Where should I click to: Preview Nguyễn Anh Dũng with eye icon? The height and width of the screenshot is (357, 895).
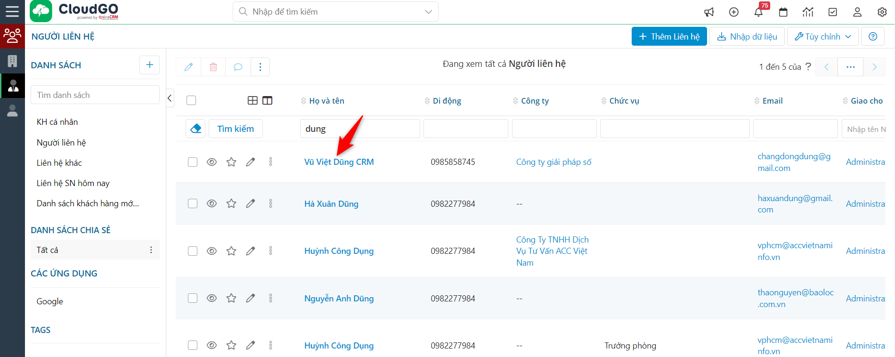pos(212,298)
